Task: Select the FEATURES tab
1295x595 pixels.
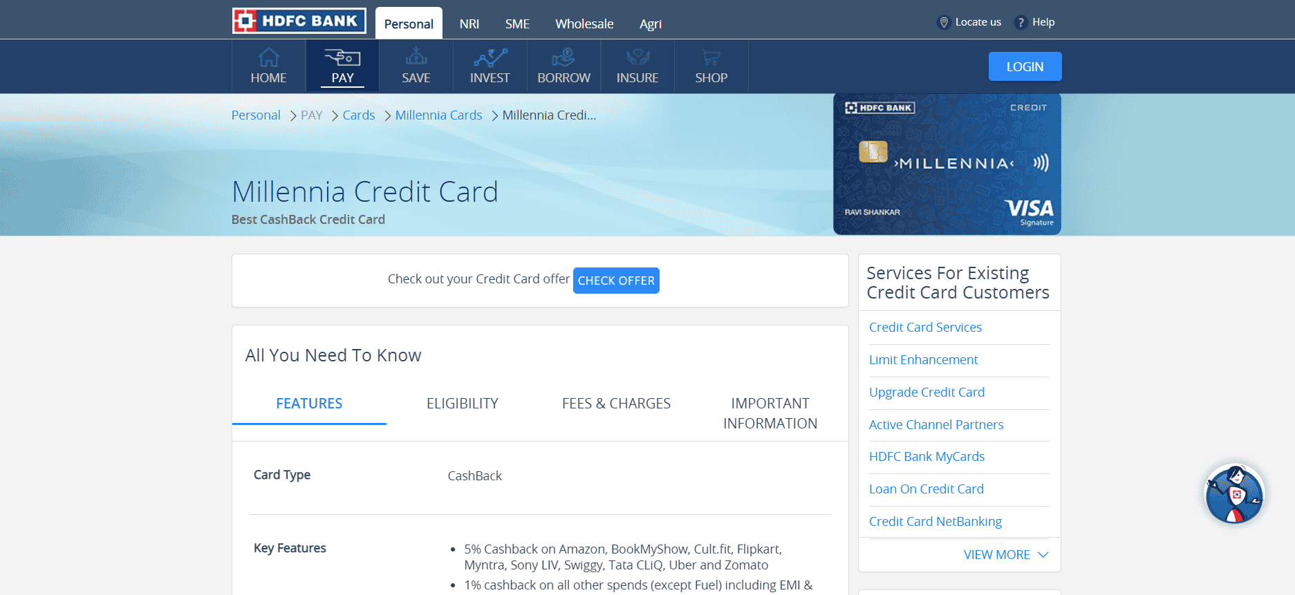Action: coord(309,404)
